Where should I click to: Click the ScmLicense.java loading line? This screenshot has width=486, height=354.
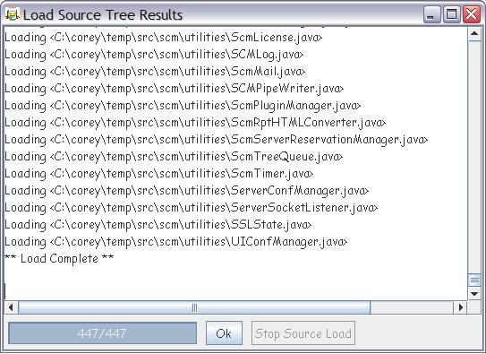(164, 38)
